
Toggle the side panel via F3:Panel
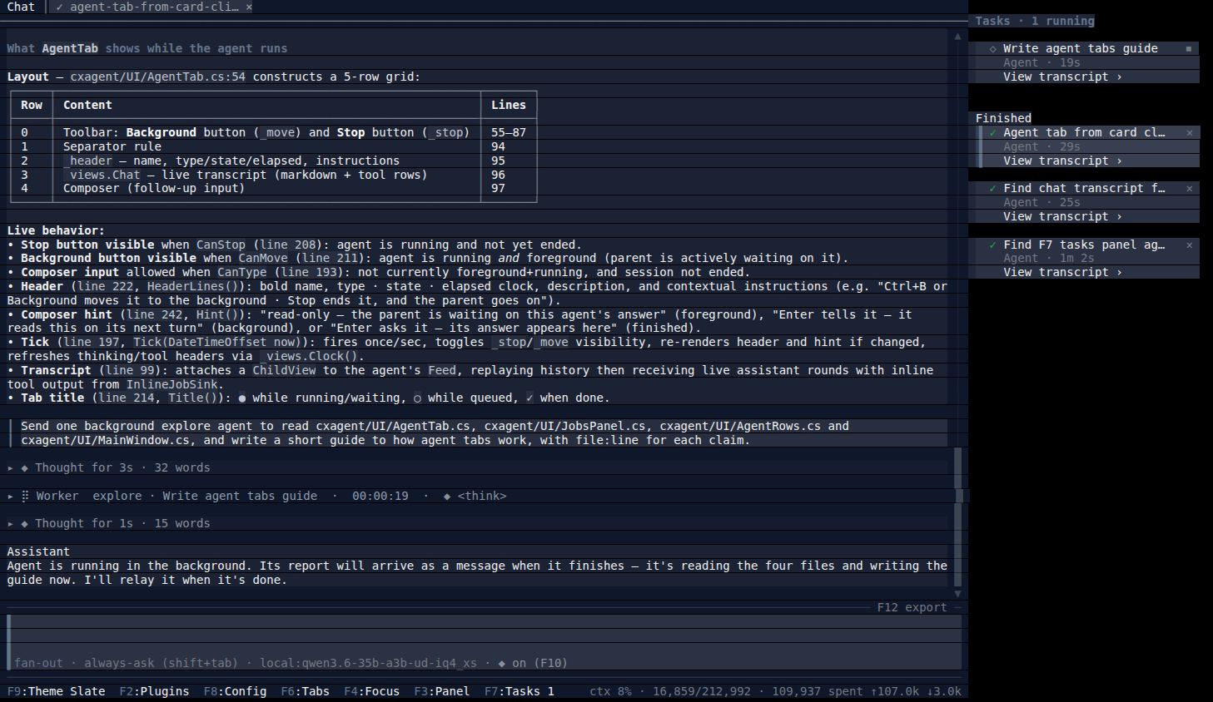click(x=442, y=692)
